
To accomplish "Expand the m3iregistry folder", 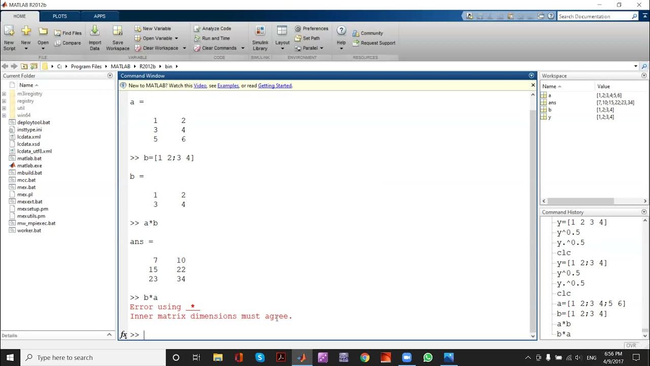I will 4,94.
